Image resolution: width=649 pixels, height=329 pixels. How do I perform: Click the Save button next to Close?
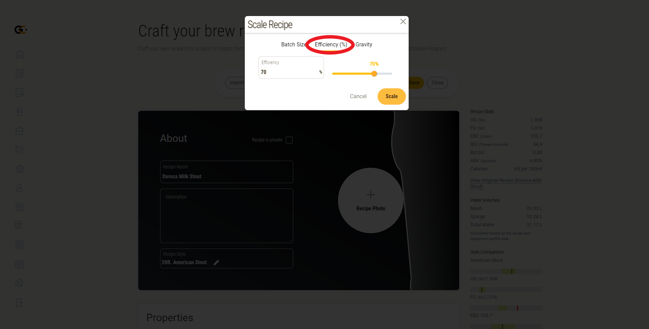[414, 83]
